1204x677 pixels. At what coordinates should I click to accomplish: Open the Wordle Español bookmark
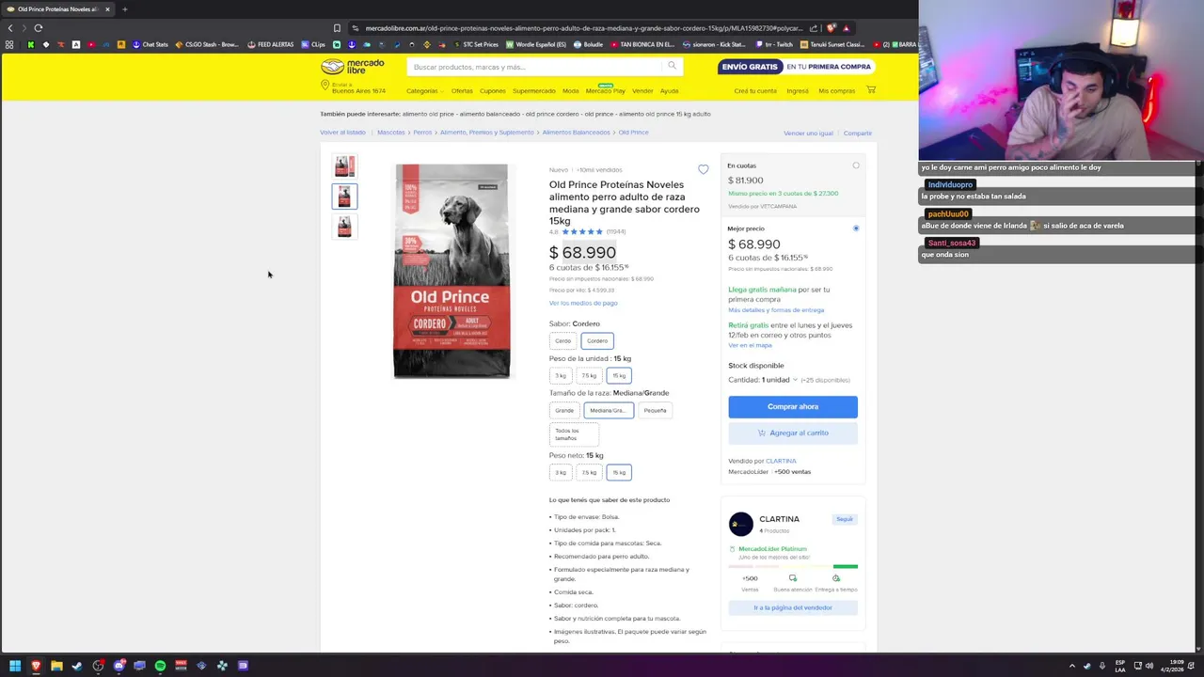tap(536, 44)
